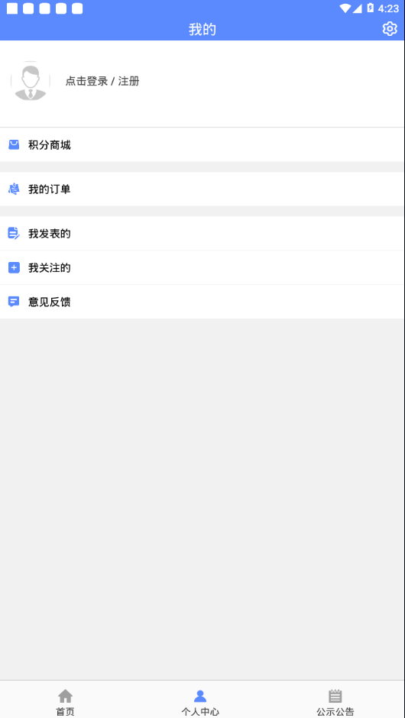
Task: Click the 我的订单 order icon
Action: pos(14,189)
